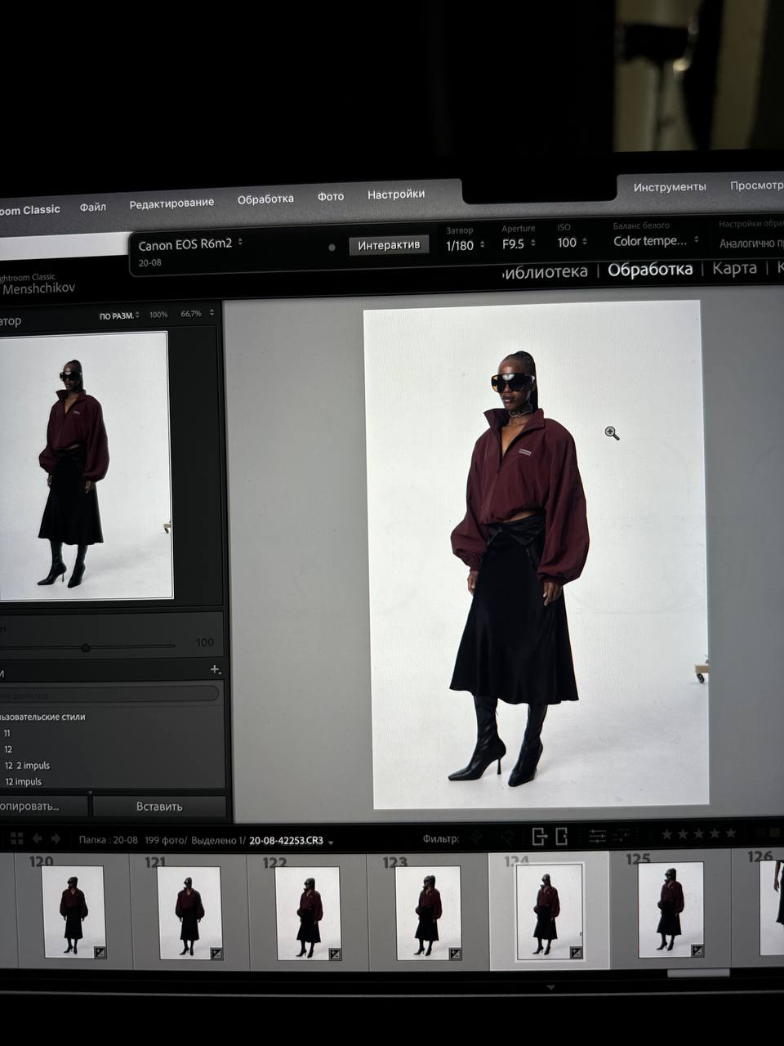Collapse the filmstrip using the bottom arrow
This screenshot has height=1046, width=784.
550,987
